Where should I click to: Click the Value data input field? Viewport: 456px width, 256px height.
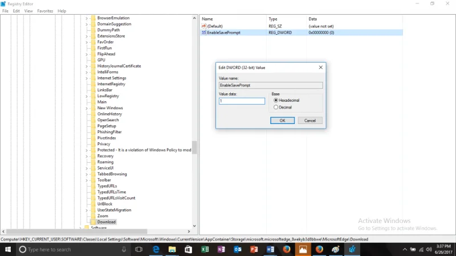click(242, 101)
